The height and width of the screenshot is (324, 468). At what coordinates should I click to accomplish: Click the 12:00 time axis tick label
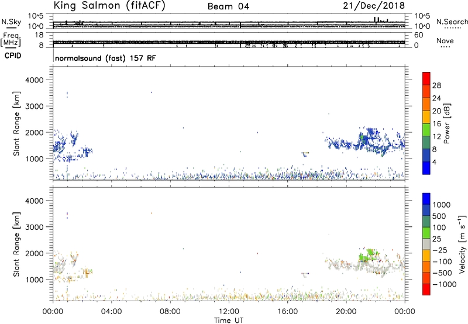(229, 312)
